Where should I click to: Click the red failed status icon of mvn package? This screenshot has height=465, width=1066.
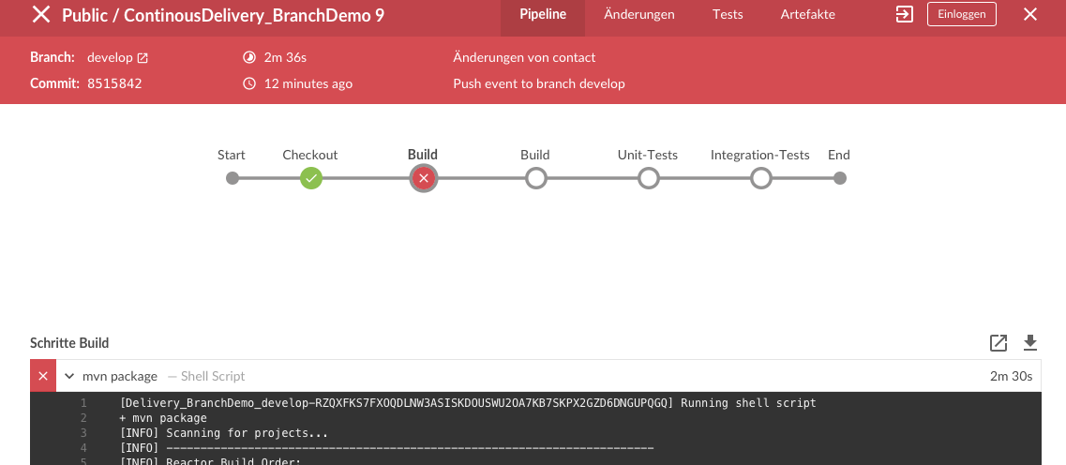tap(43, 376)
